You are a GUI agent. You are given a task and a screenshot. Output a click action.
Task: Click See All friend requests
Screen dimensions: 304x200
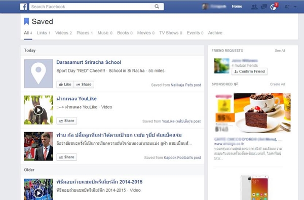click(280, 51)
